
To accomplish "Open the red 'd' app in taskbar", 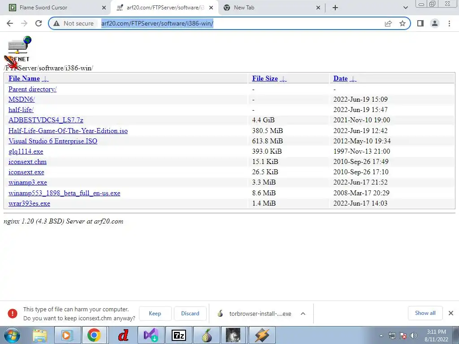I will click(x=124, y=335).
